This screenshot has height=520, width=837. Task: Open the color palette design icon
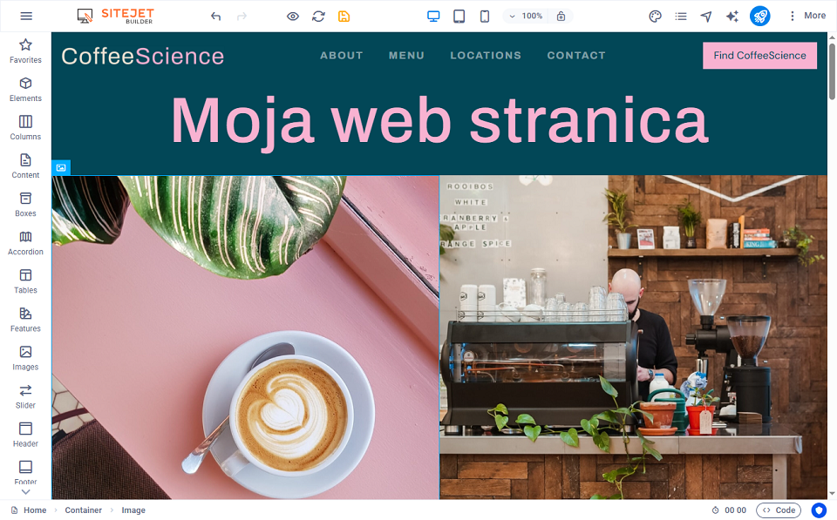(656, 16)
